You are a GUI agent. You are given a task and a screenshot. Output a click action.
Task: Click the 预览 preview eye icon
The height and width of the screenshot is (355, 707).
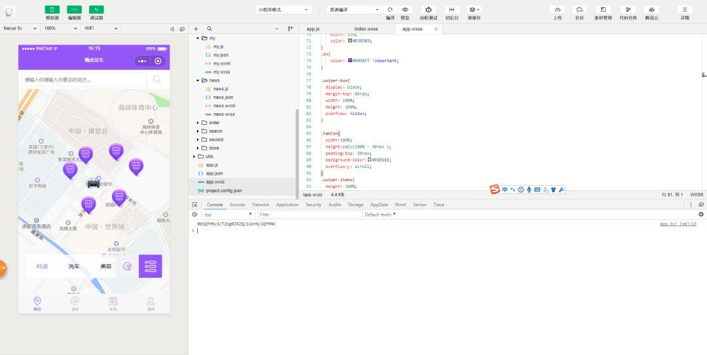pyautogui.click(x=405, y=9)
